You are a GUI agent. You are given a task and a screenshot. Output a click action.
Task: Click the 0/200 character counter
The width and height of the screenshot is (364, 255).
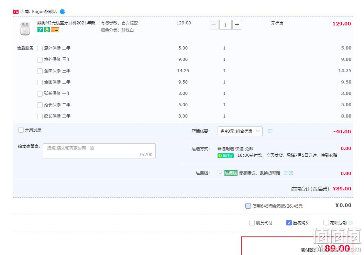[x=146, y=155]
